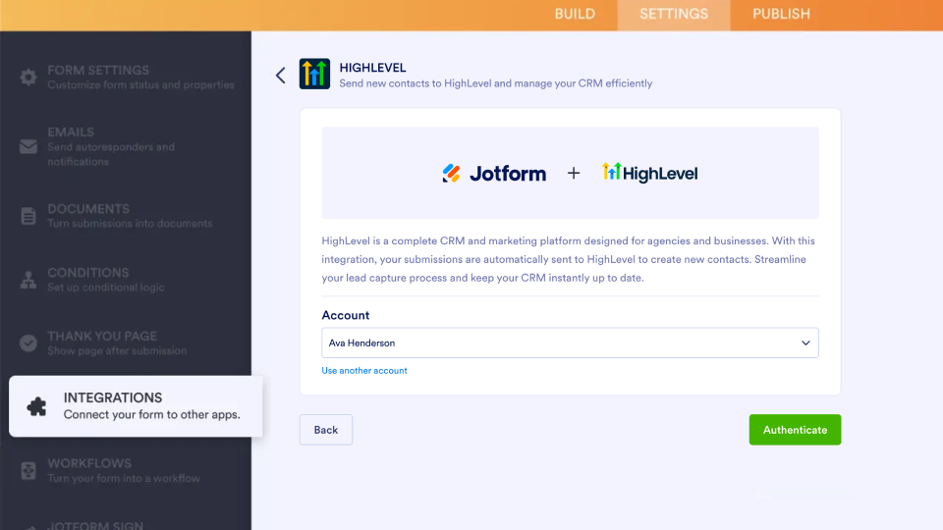The image size is (943, 530).
Task: Open the Account dropdown showing Ava Henderson
Action: [x=570, y=344]
